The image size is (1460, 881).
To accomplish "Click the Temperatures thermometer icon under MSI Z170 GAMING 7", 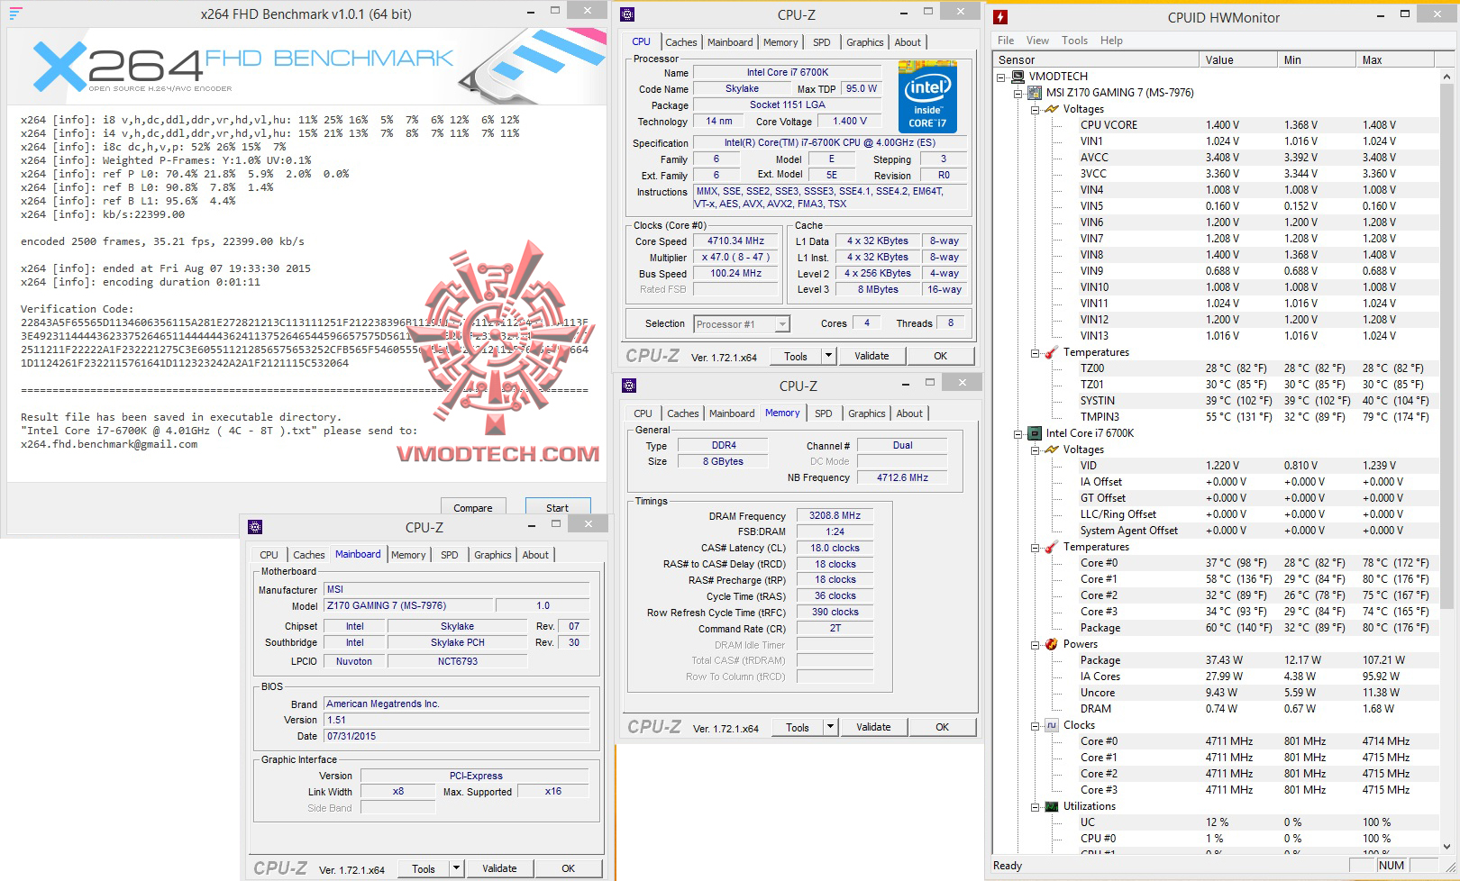I will pyautogui.click(x=1051, y=352).
